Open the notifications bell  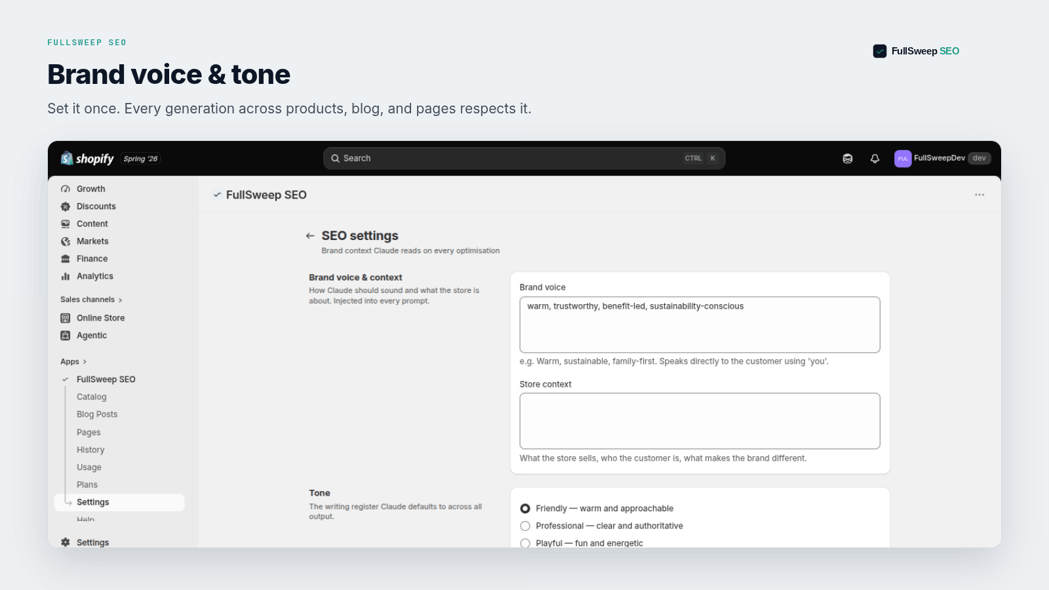[x=875, y=159]
